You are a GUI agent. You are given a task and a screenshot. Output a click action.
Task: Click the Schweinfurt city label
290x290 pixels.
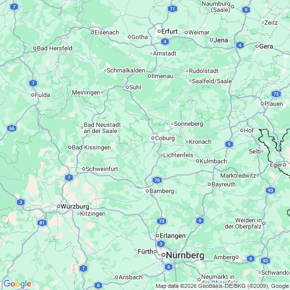pyautogui.click(x=102, y=169)
